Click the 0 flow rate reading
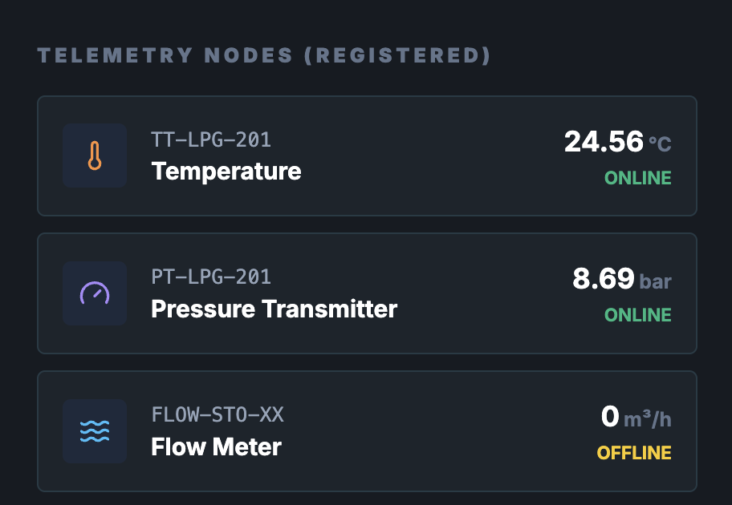The width and height of the screenshot is (732, 505). click(x=610, y=417)
